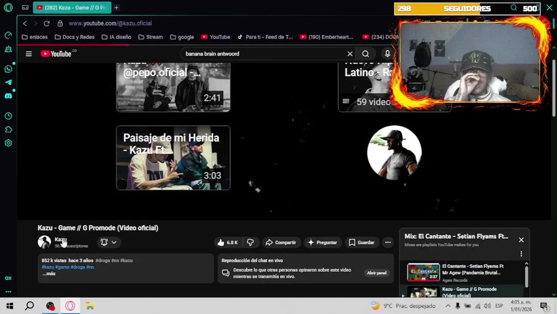Go back with the browser back arrow

click(25, 23)
